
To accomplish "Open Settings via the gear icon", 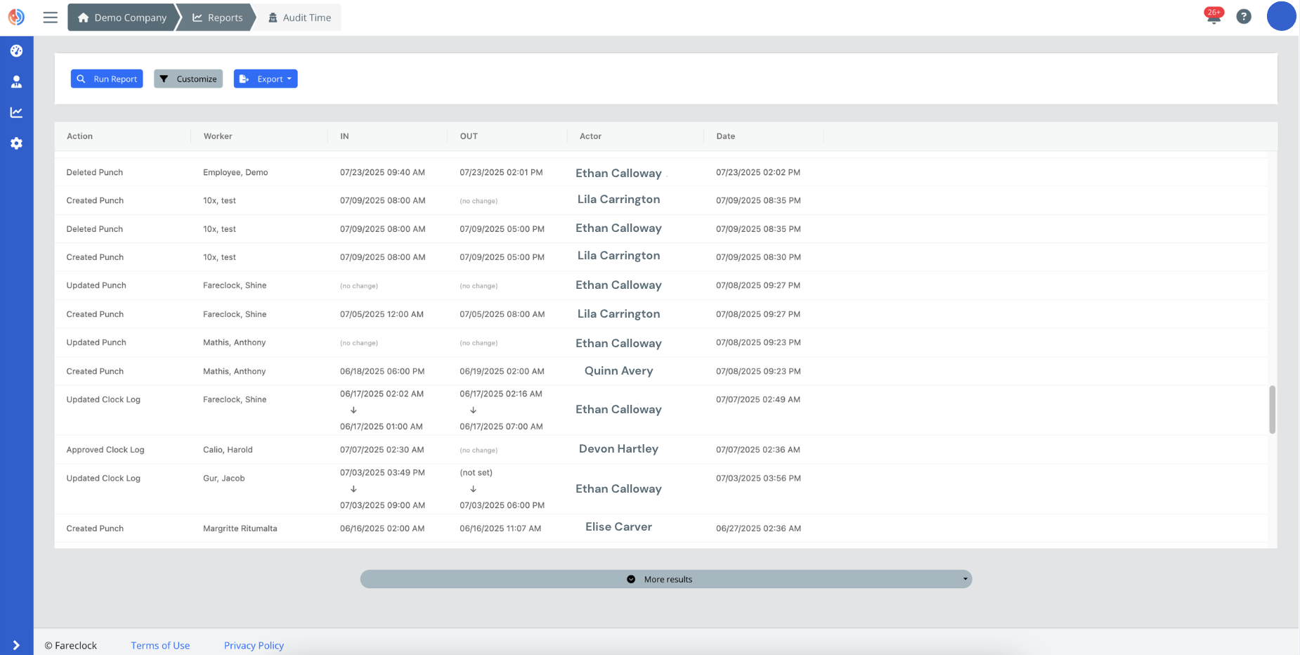I will coord(16,143).
